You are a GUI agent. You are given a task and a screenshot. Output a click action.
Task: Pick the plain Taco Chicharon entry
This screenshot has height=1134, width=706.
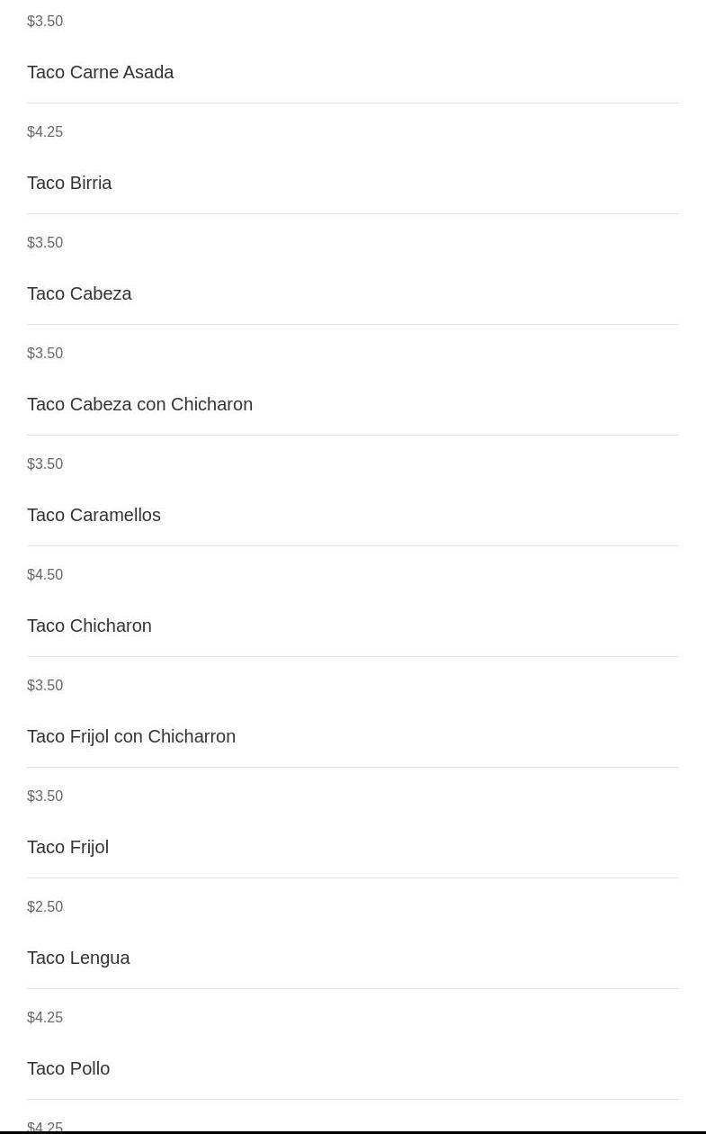(89, 625)
